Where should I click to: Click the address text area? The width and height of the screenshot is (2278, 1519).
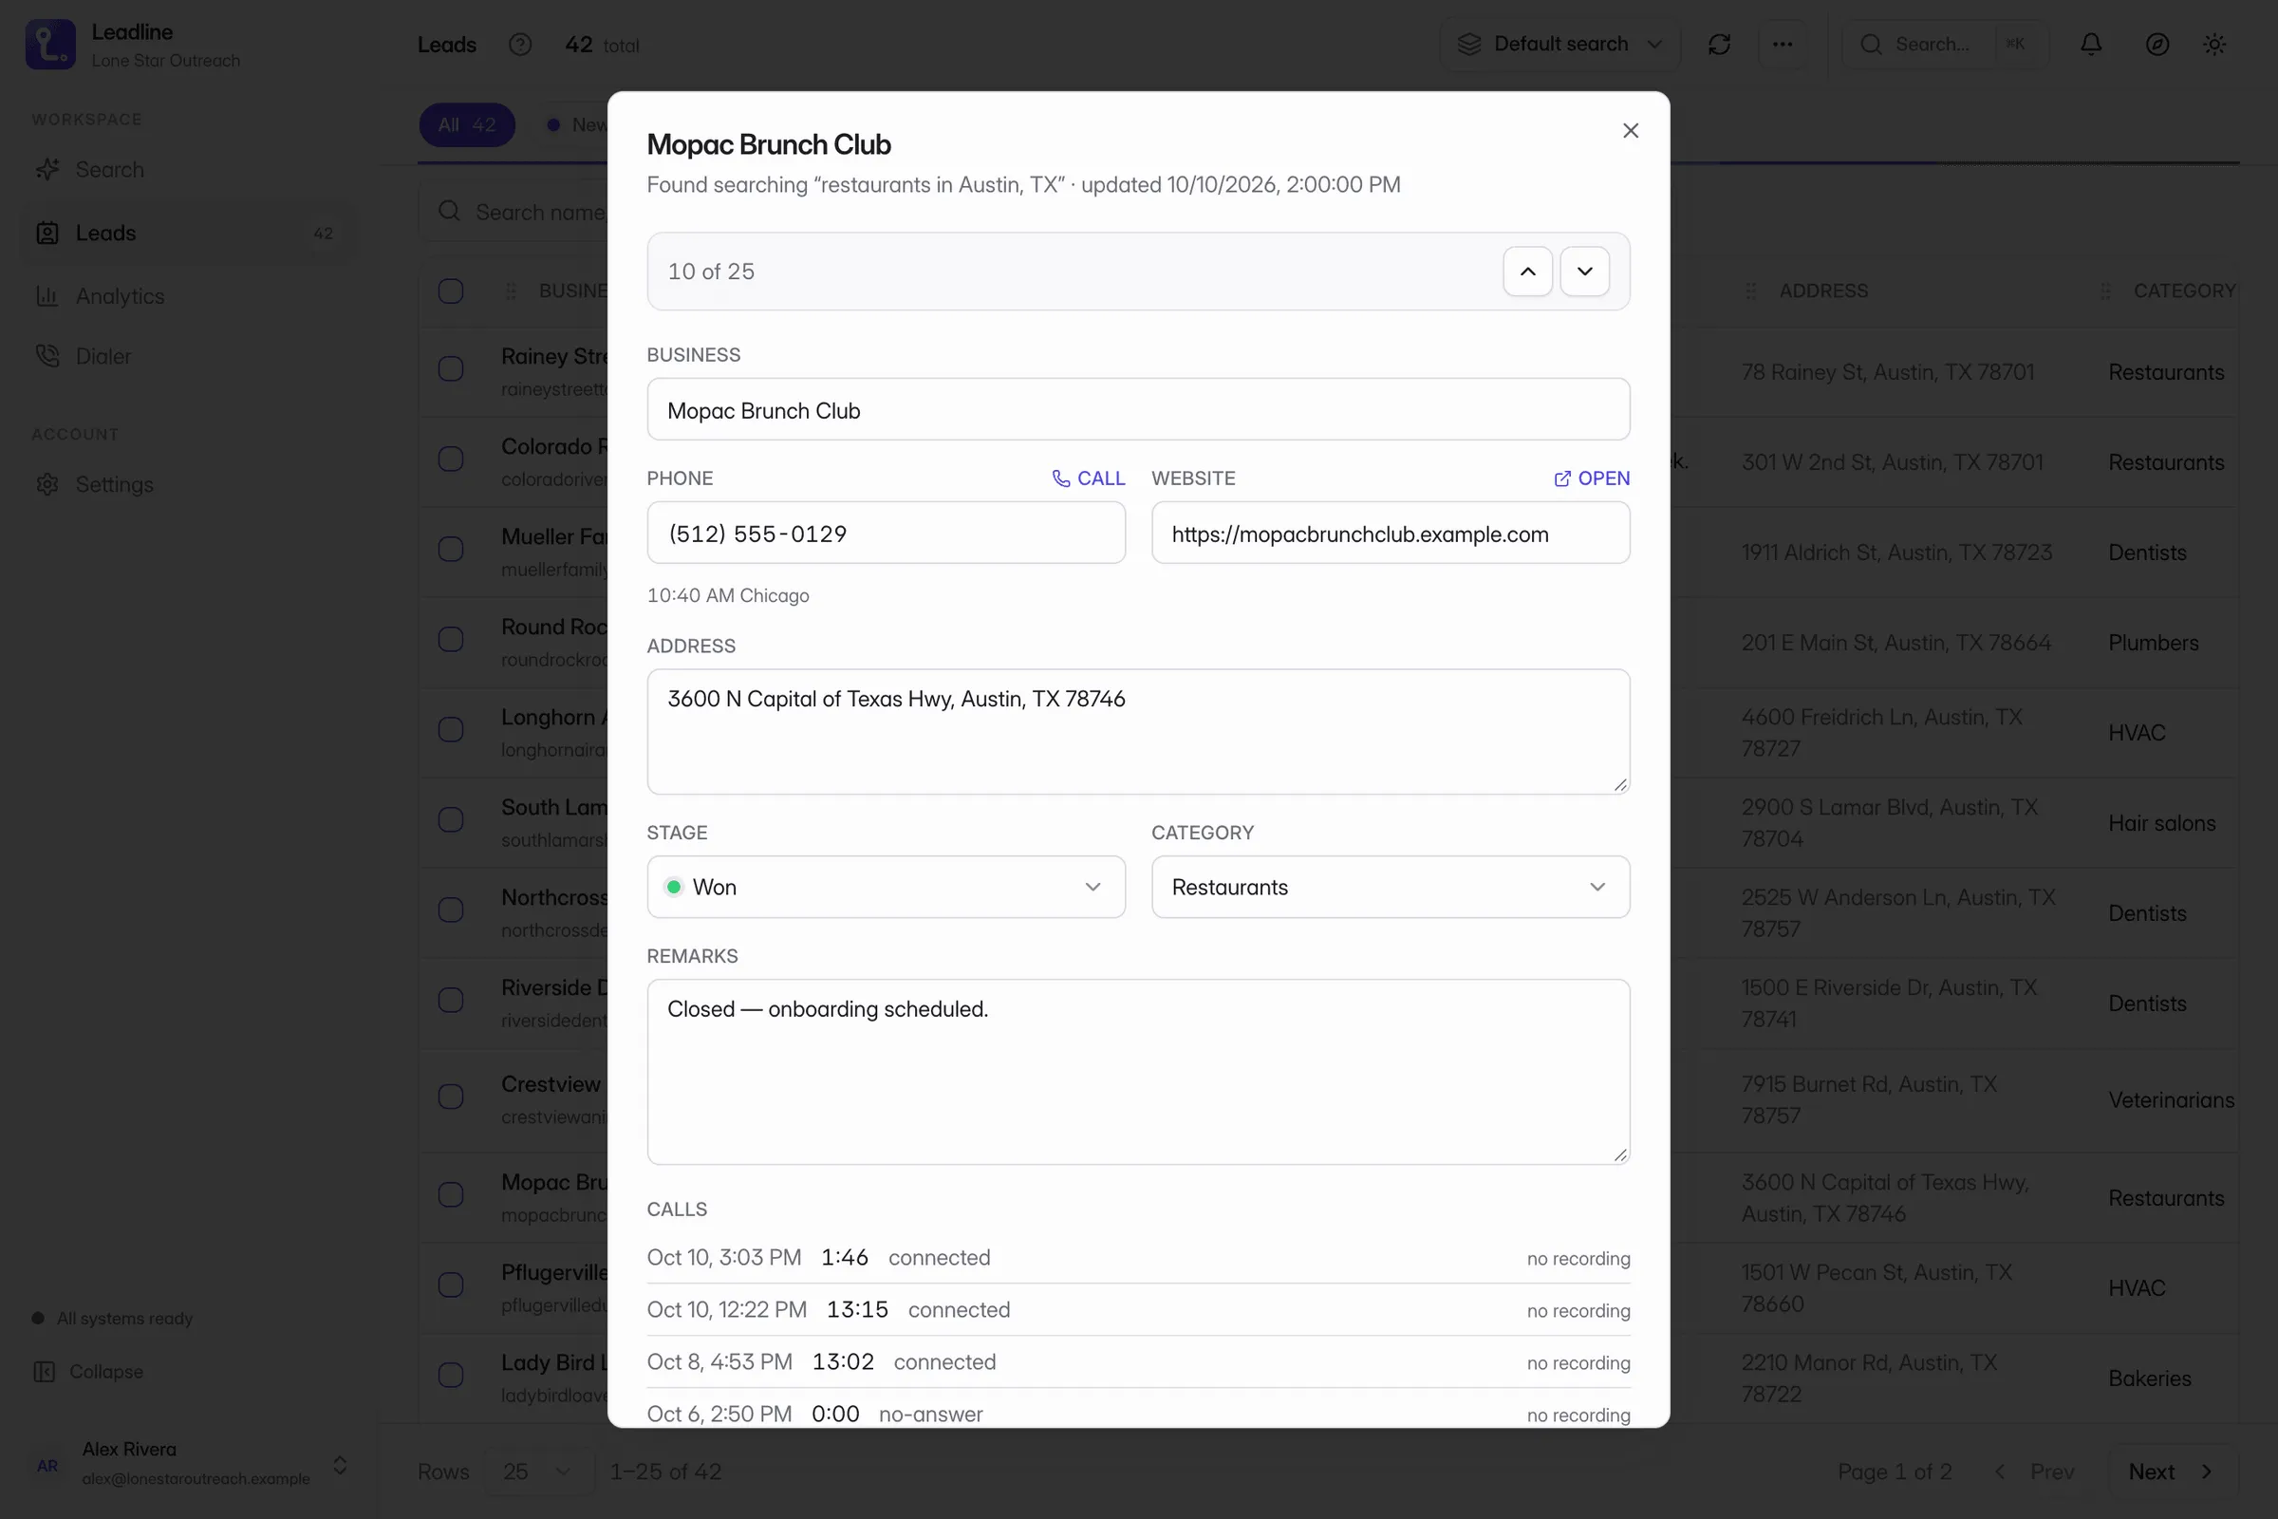click(x=1138, y=731)
